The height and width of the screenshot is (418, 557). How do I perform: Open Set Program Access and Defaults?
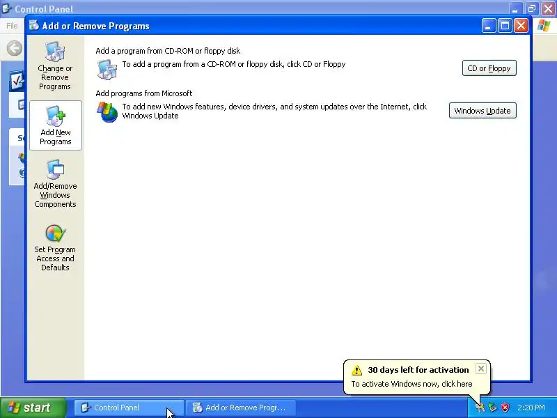[55, 248]
